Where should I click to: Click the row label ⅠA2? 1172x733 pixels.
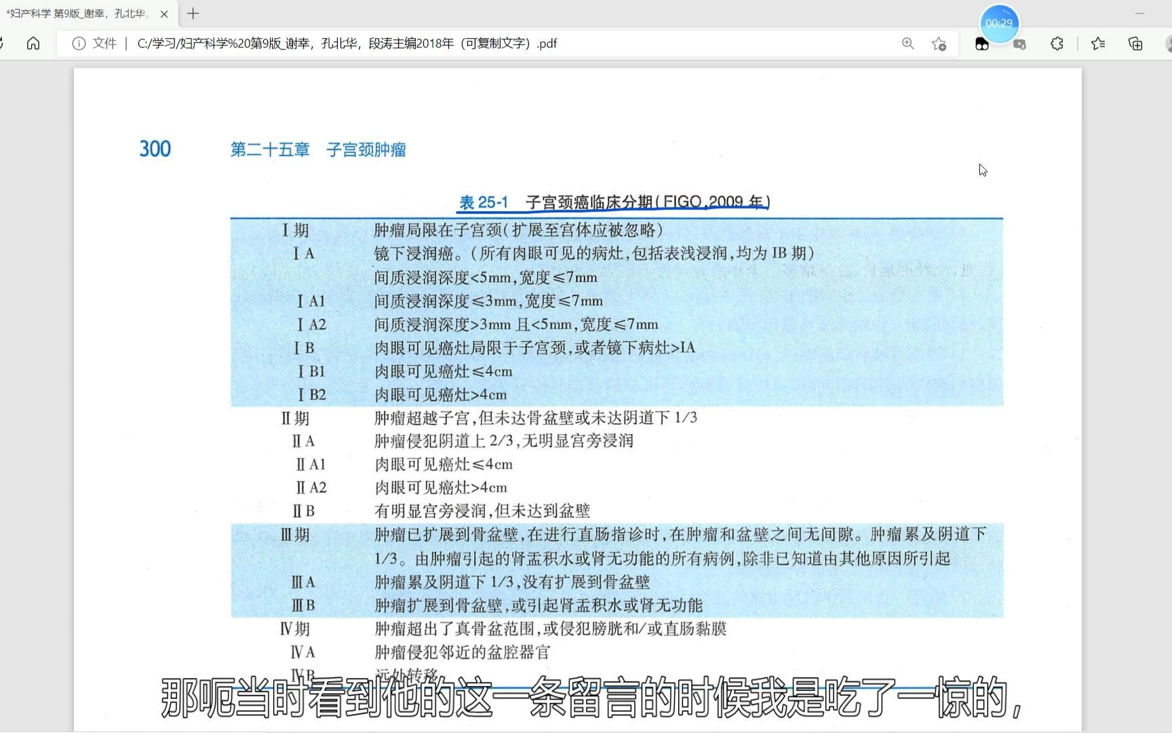[311, 324]
